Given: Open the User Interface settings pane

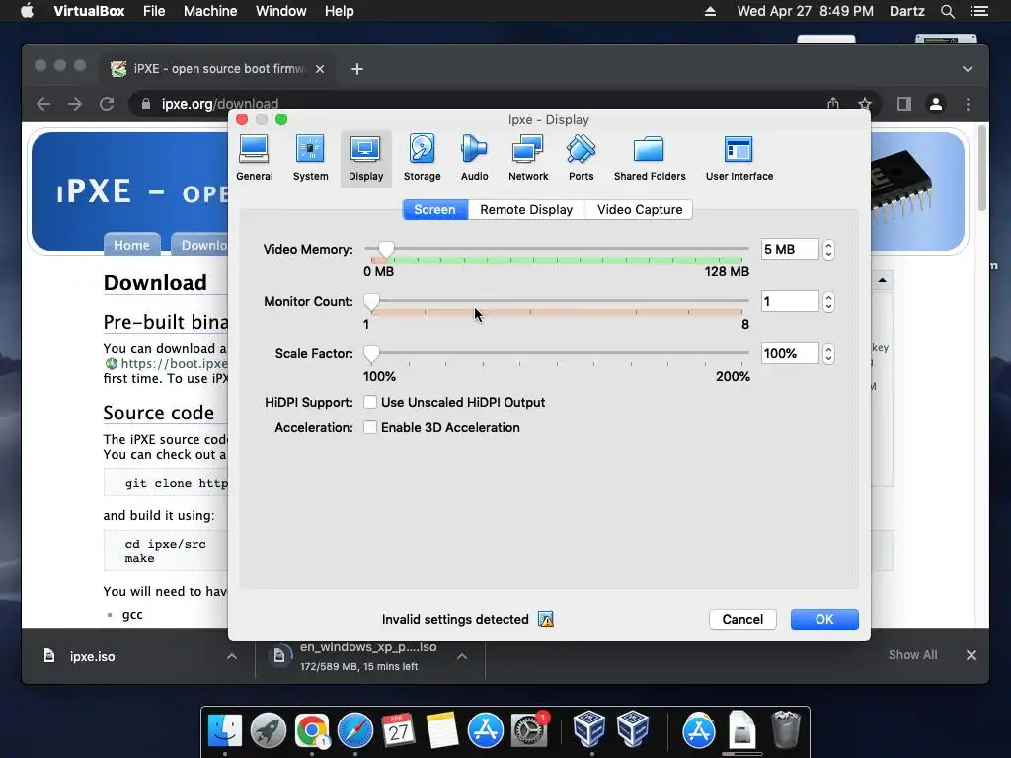Looking at the screenshot, I should (739, 159).
